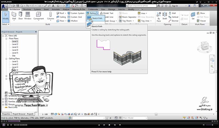Open the Tag Room dropdown
This screenshot has height=128, width=219.
(x=133, y=21)
